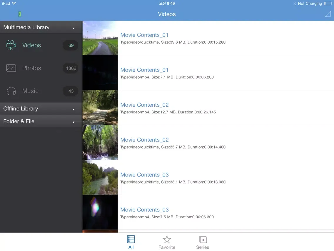Tap the clock showing 9:49
334x251 pixels.
pyautogui.click(x=167, y=4)
